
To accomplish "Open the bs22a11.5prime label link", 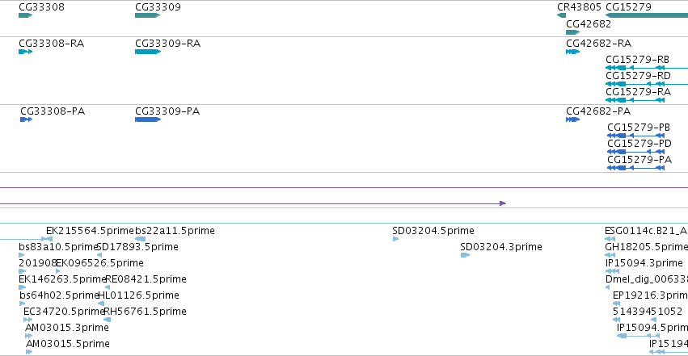I will pyautogui.click(x=175, y=231).
